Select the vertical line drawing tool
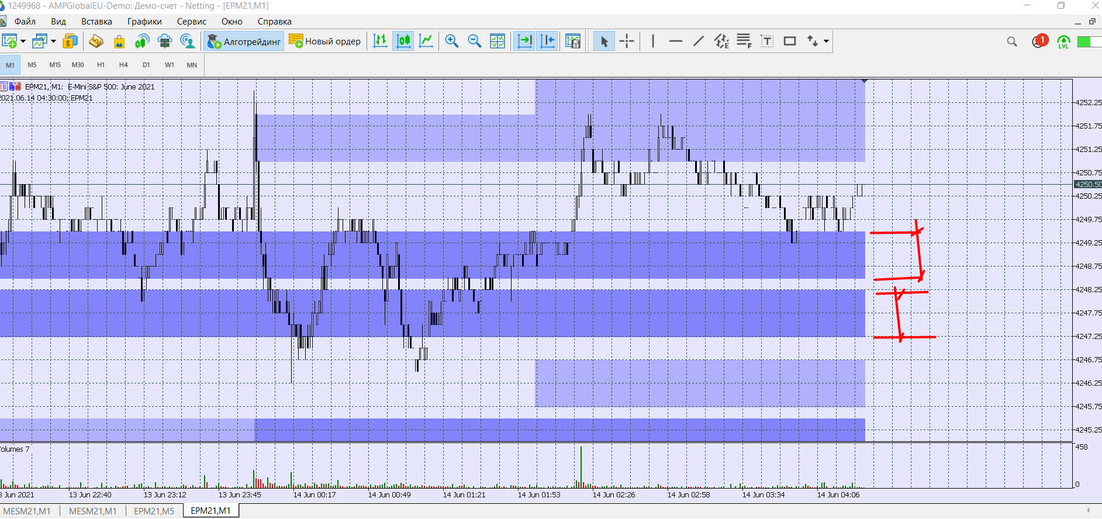 pyautogui.click(x=653, y=41)
